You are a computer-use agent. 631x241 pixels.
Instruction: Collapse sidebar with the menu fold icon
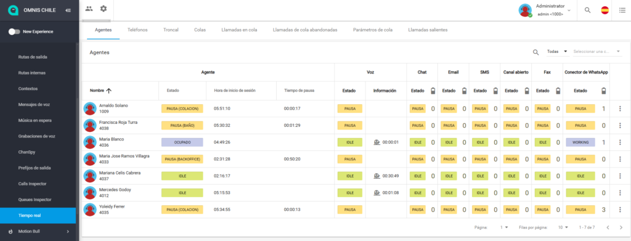click(x=68, y=10)
